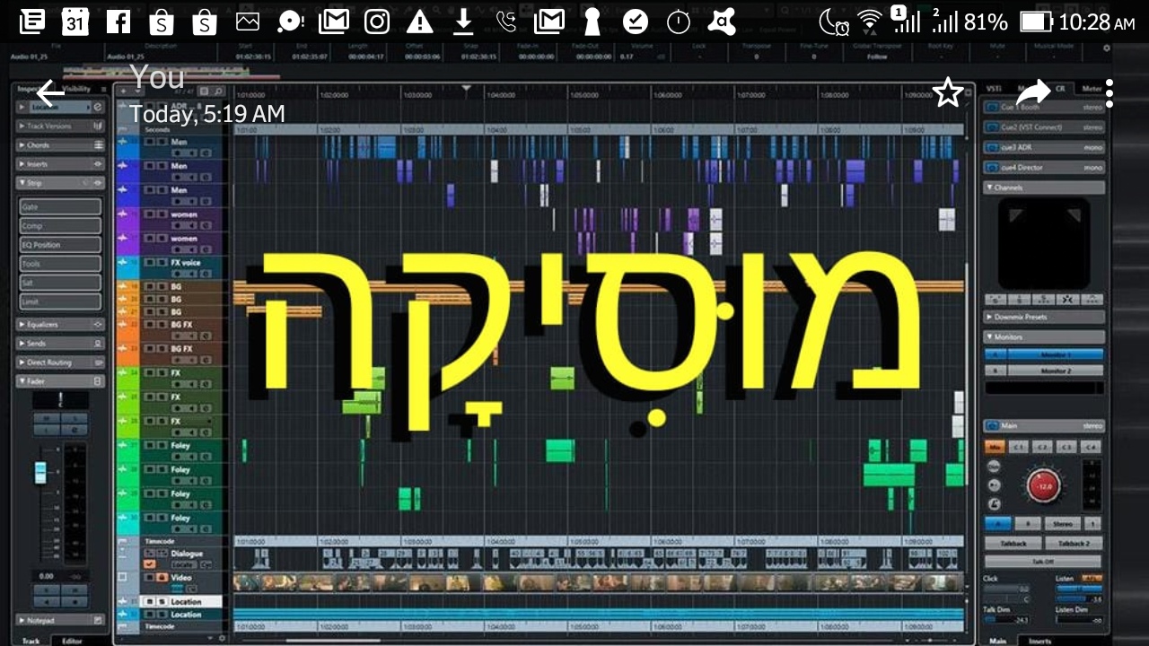This screenshot has height=646, width=1149.
Task: Toggle the Mix source button
Action: pyautogui.click(x=995, y=447)
